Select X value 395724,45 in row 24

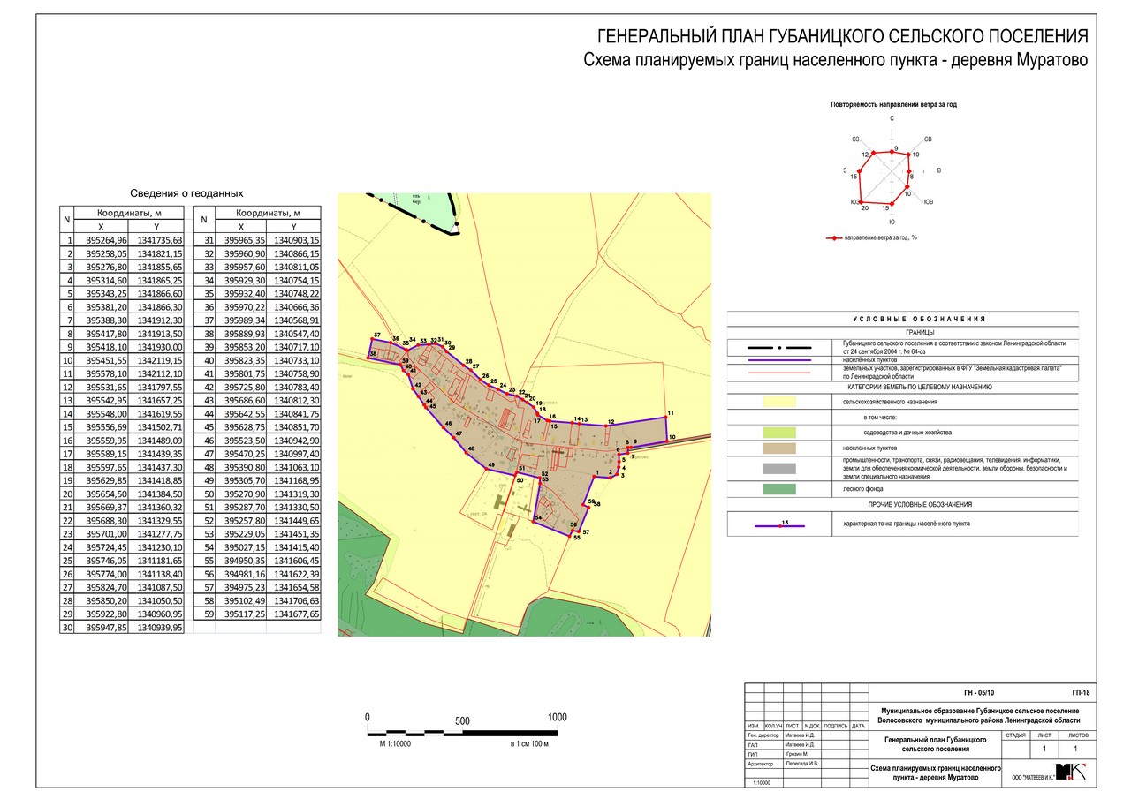click(x=107, y=546)
